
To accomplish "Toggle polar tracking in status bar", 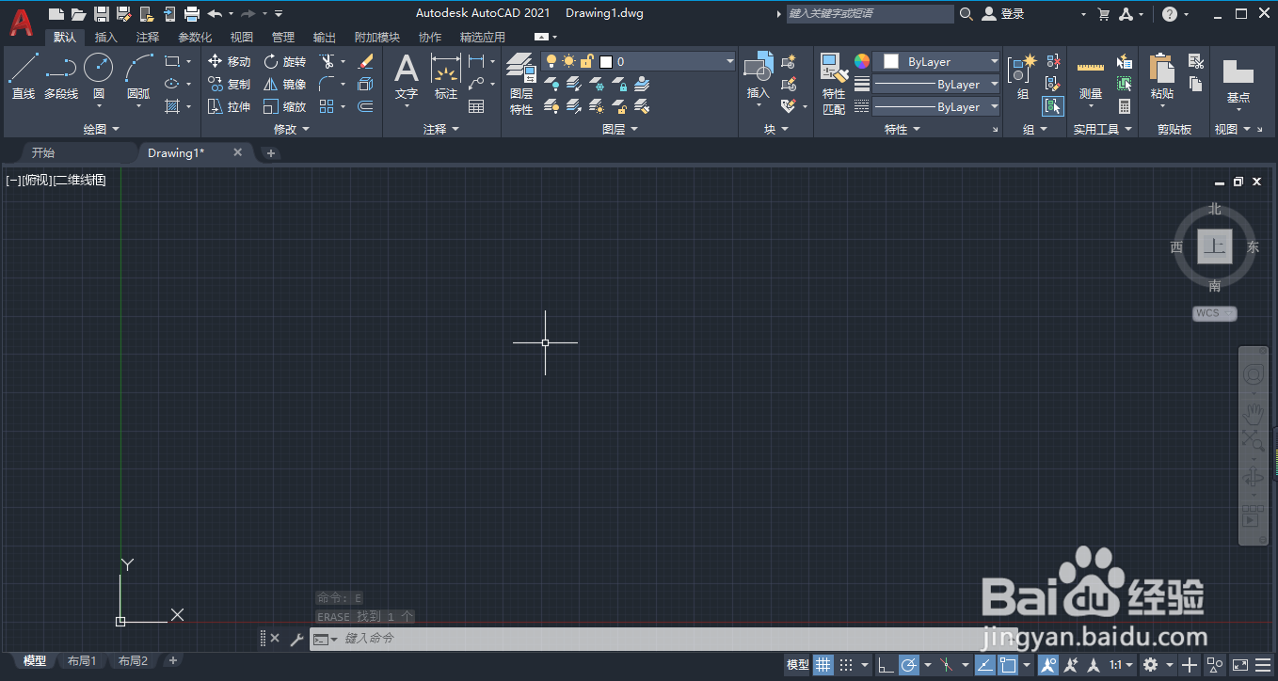I will (909, 665).
